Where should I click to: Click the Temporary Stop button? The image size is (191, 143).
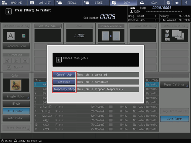coord(64,89)
